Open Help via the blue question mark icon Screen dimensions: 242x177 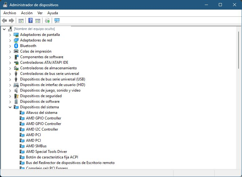click(x=31, y=20)
